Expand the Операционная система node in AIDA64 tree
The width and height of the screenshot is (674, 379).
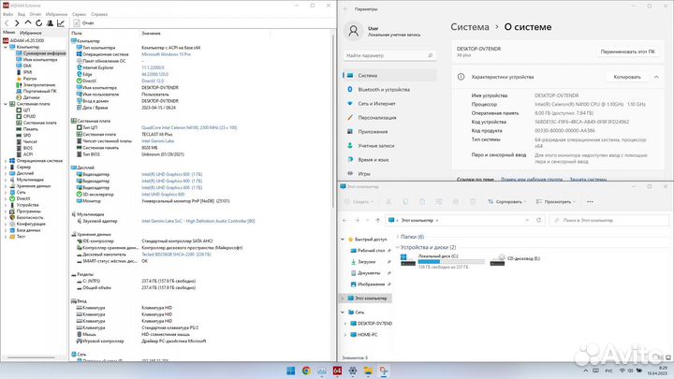click(x=6, y=161)
